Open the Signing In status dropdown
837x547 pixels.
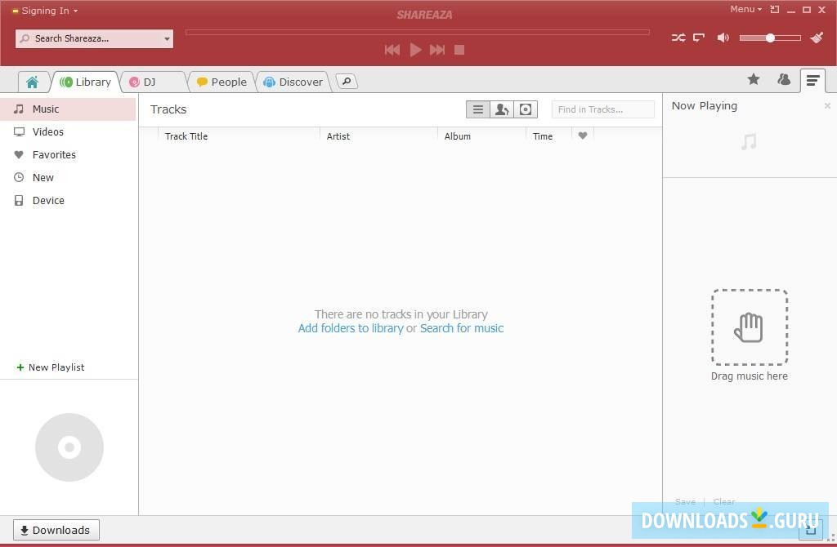pos(46,11)
